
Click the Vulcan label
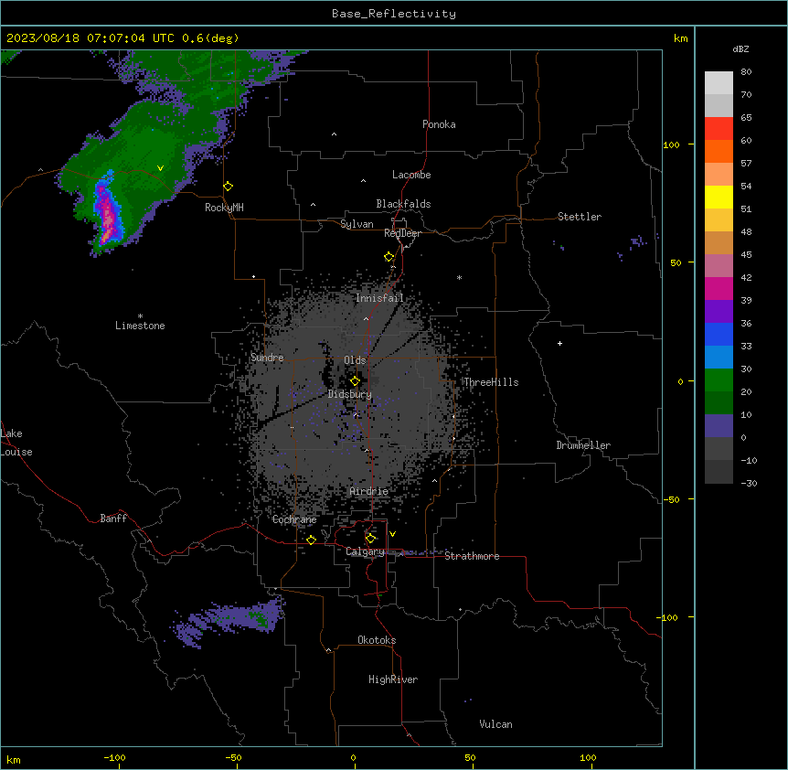click(x=496, y=724)
